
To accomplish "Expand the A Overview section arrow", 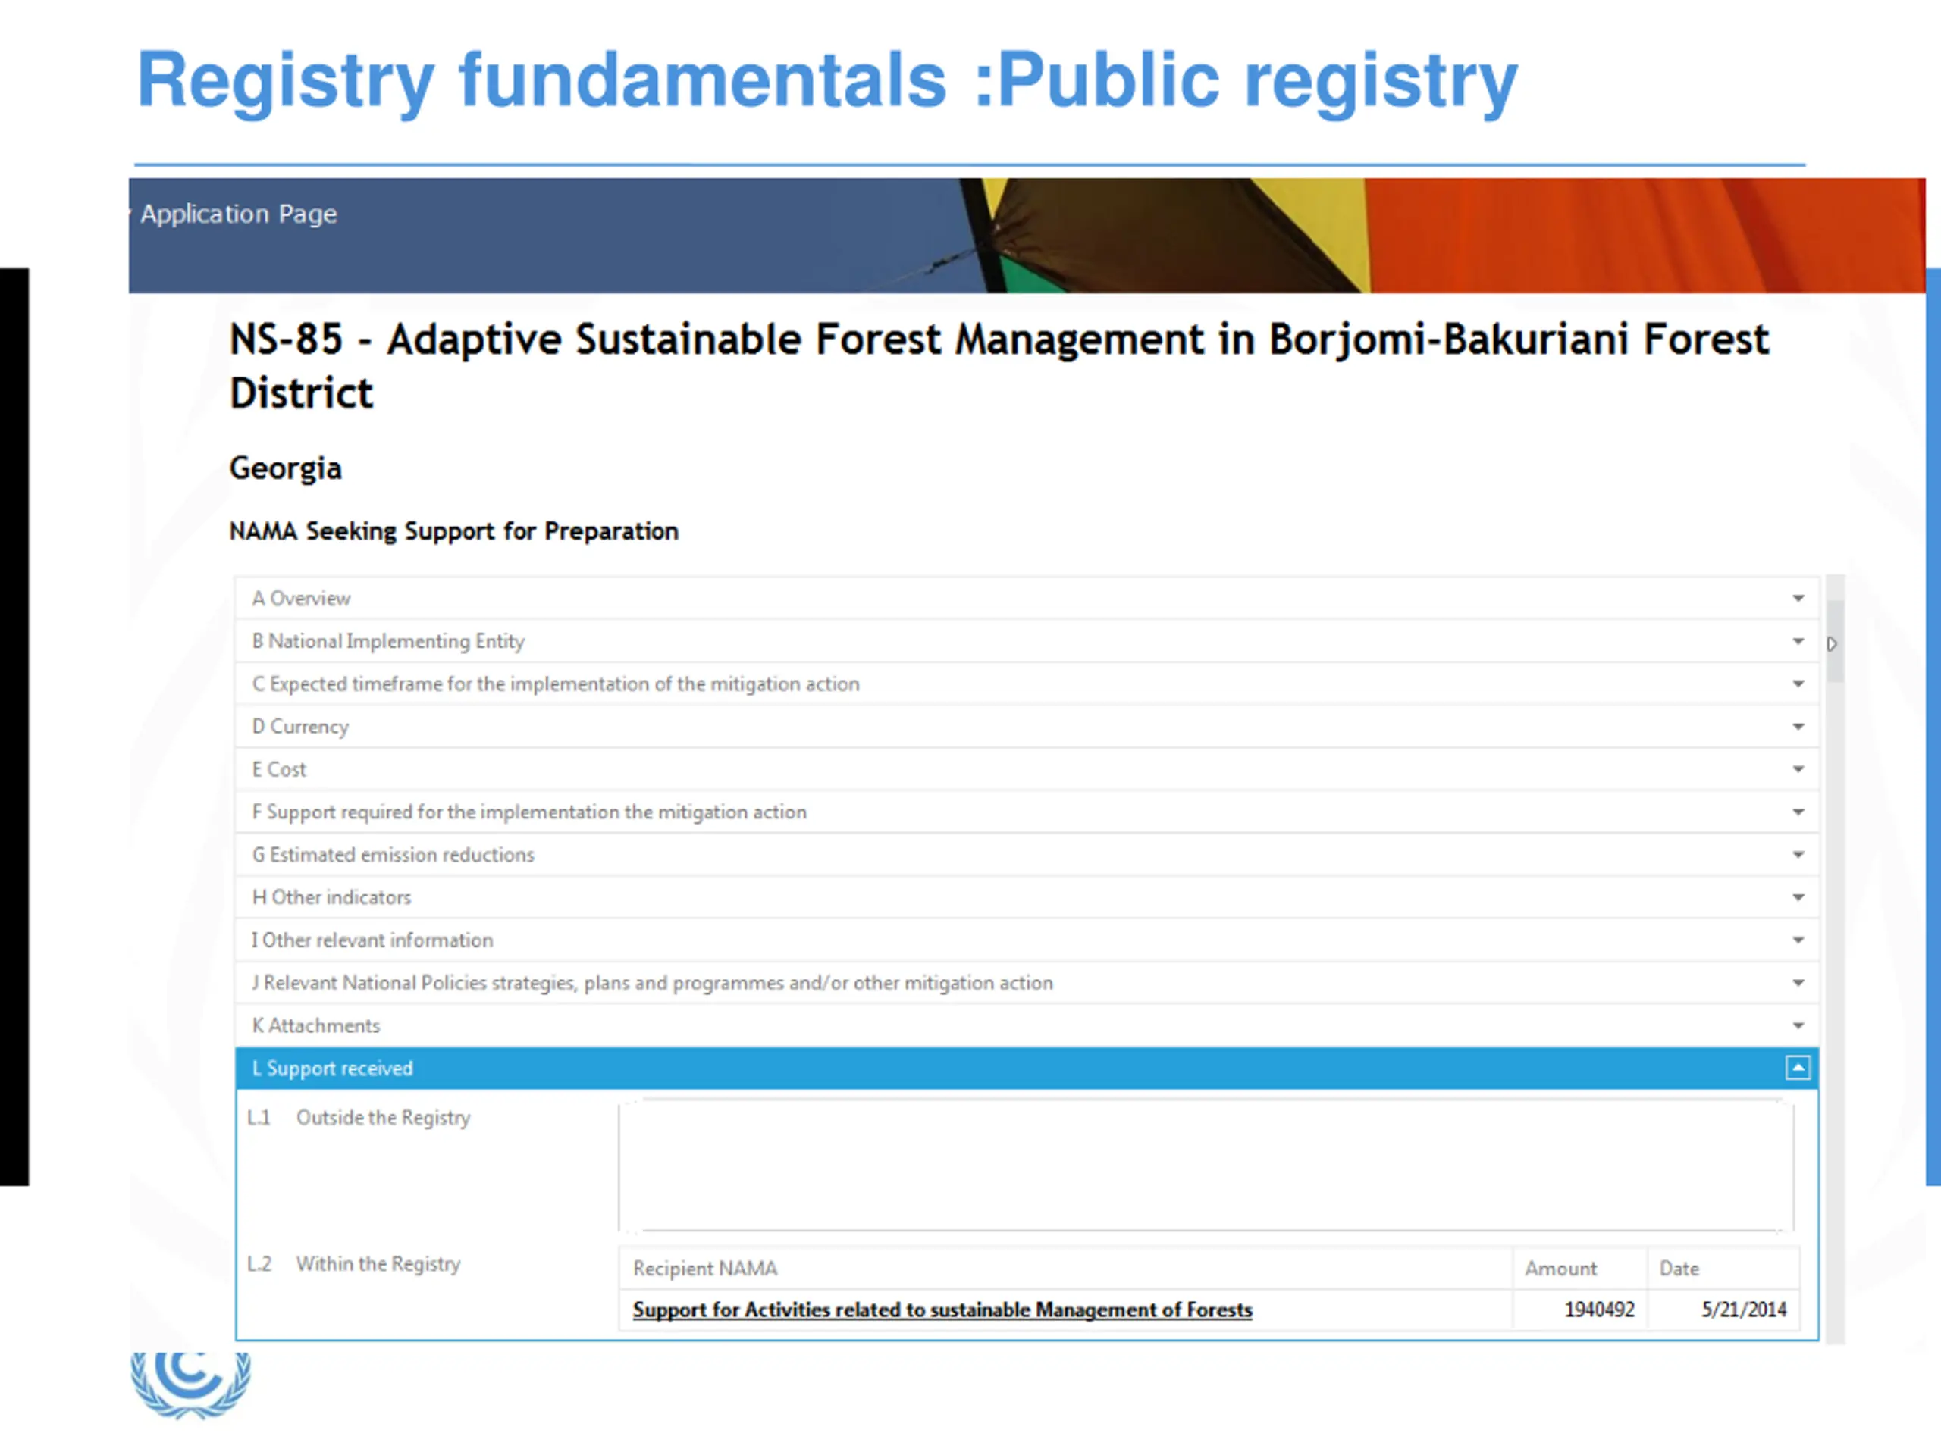I will coord(1798,598).
